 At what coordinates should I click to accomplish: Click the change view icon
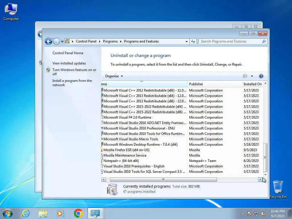click(245, 76)
